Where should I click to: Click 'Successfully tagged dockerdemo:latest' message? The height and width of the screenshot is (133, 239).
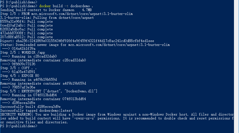coord(36,111)
